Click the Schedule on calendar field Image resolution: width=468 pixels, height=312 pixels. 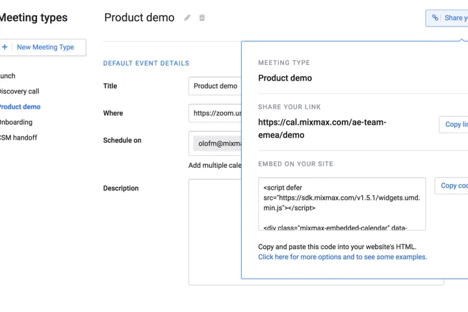(215, 143)
